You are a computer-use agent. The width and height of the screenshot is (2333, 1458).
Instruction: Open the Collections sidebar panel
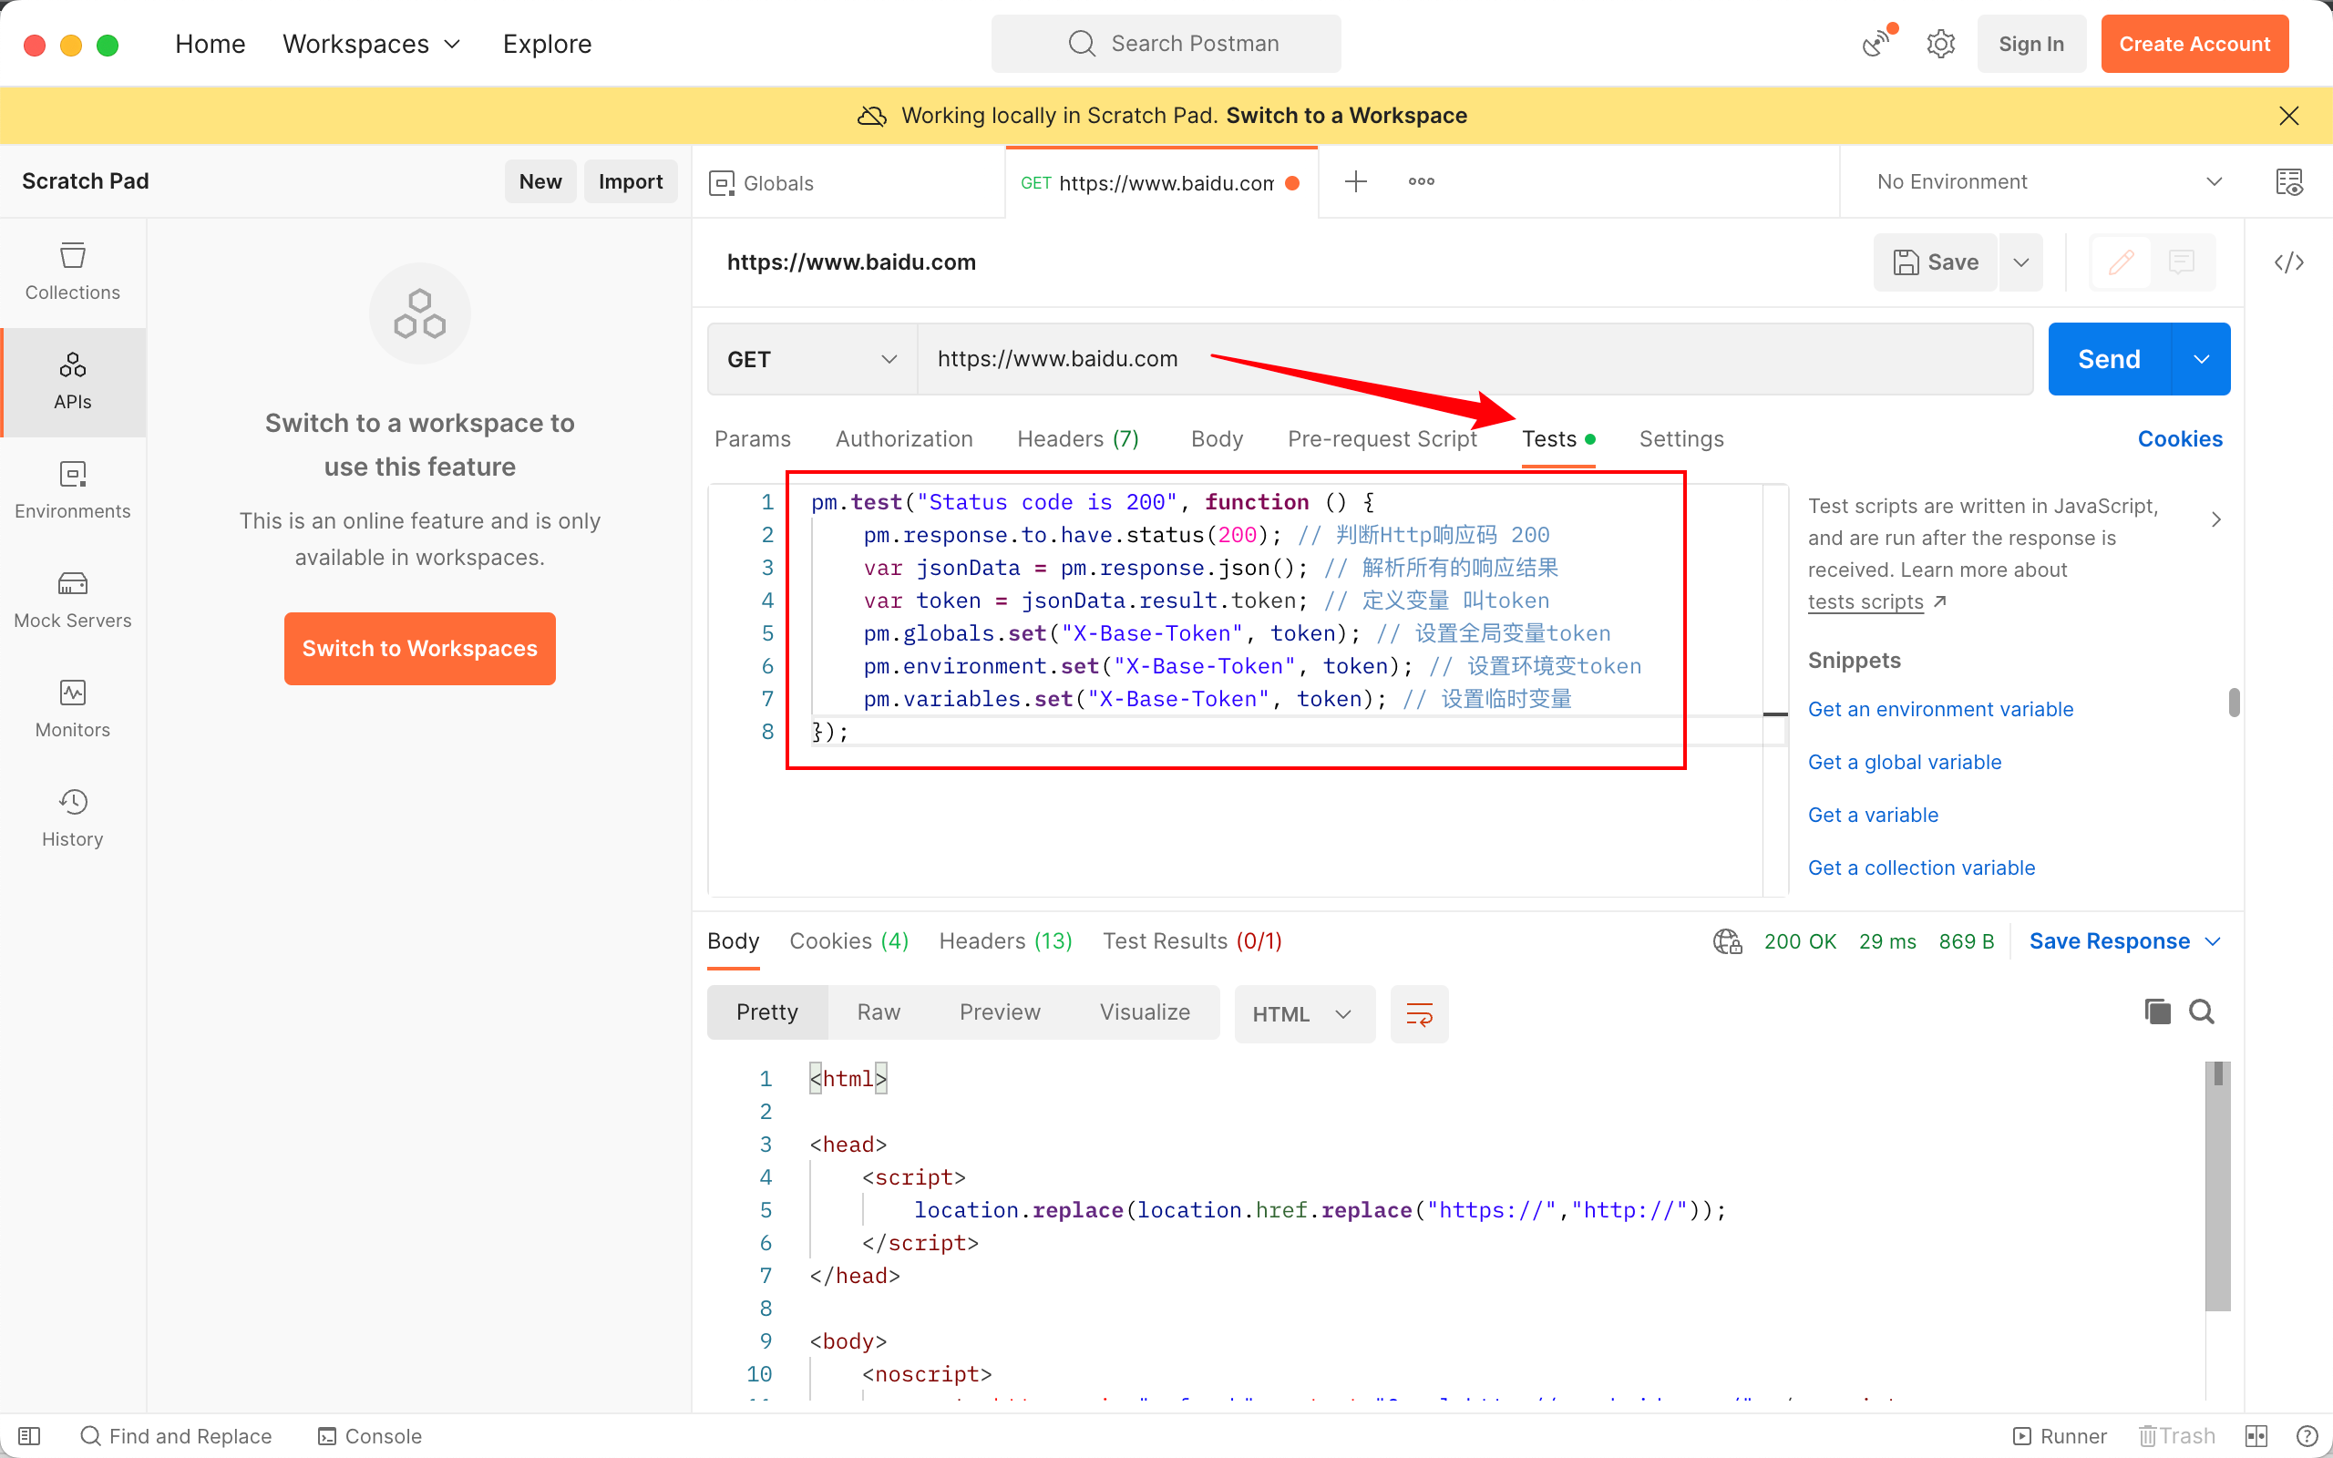click(x=72, y=271)
